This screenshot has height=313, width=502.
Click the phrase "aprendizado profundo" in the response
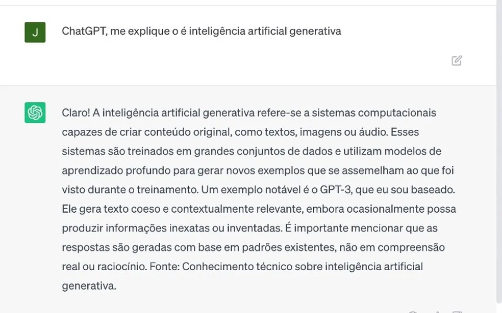114,170
